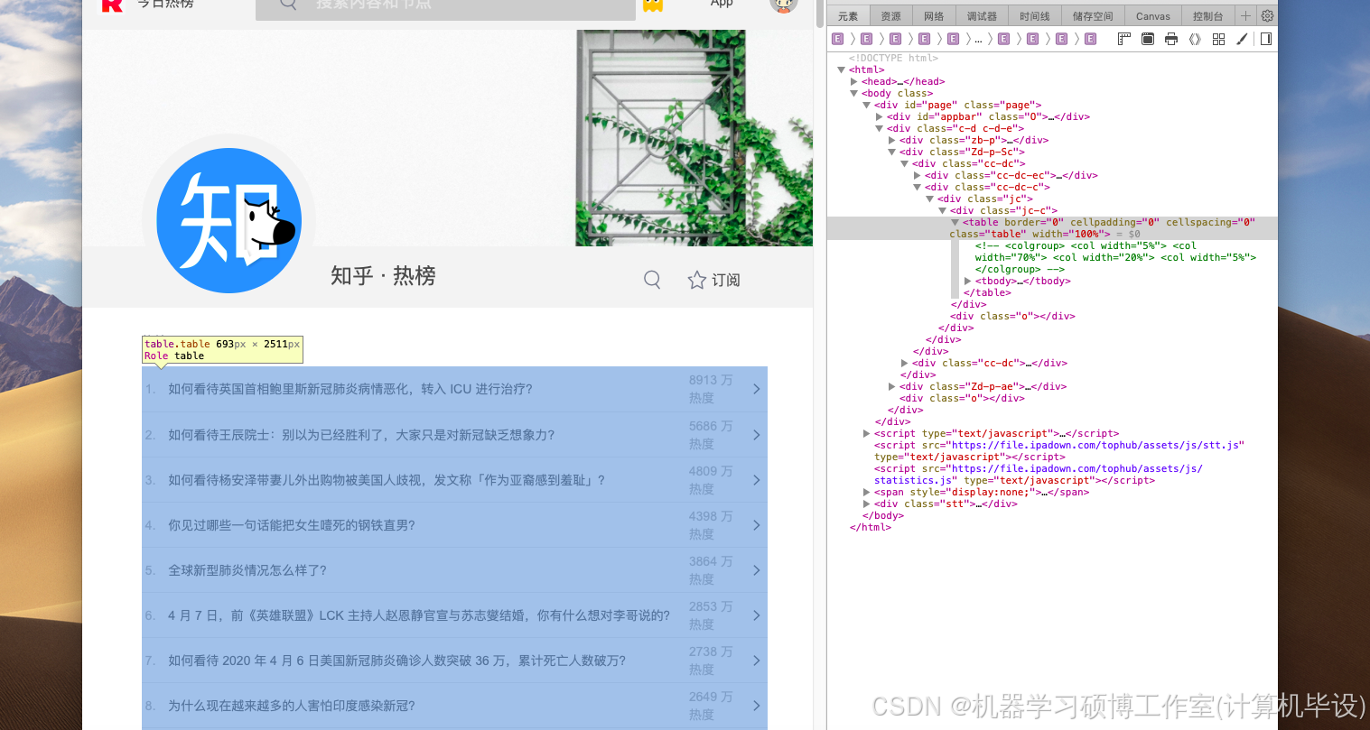This screenshot has width=1370, height=730.
Task: Expand the head node in DOM tree
Action: (x=853, y=81)
